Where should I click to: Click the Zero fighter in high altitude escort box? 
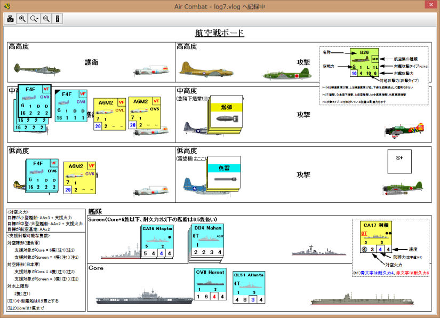151,70
